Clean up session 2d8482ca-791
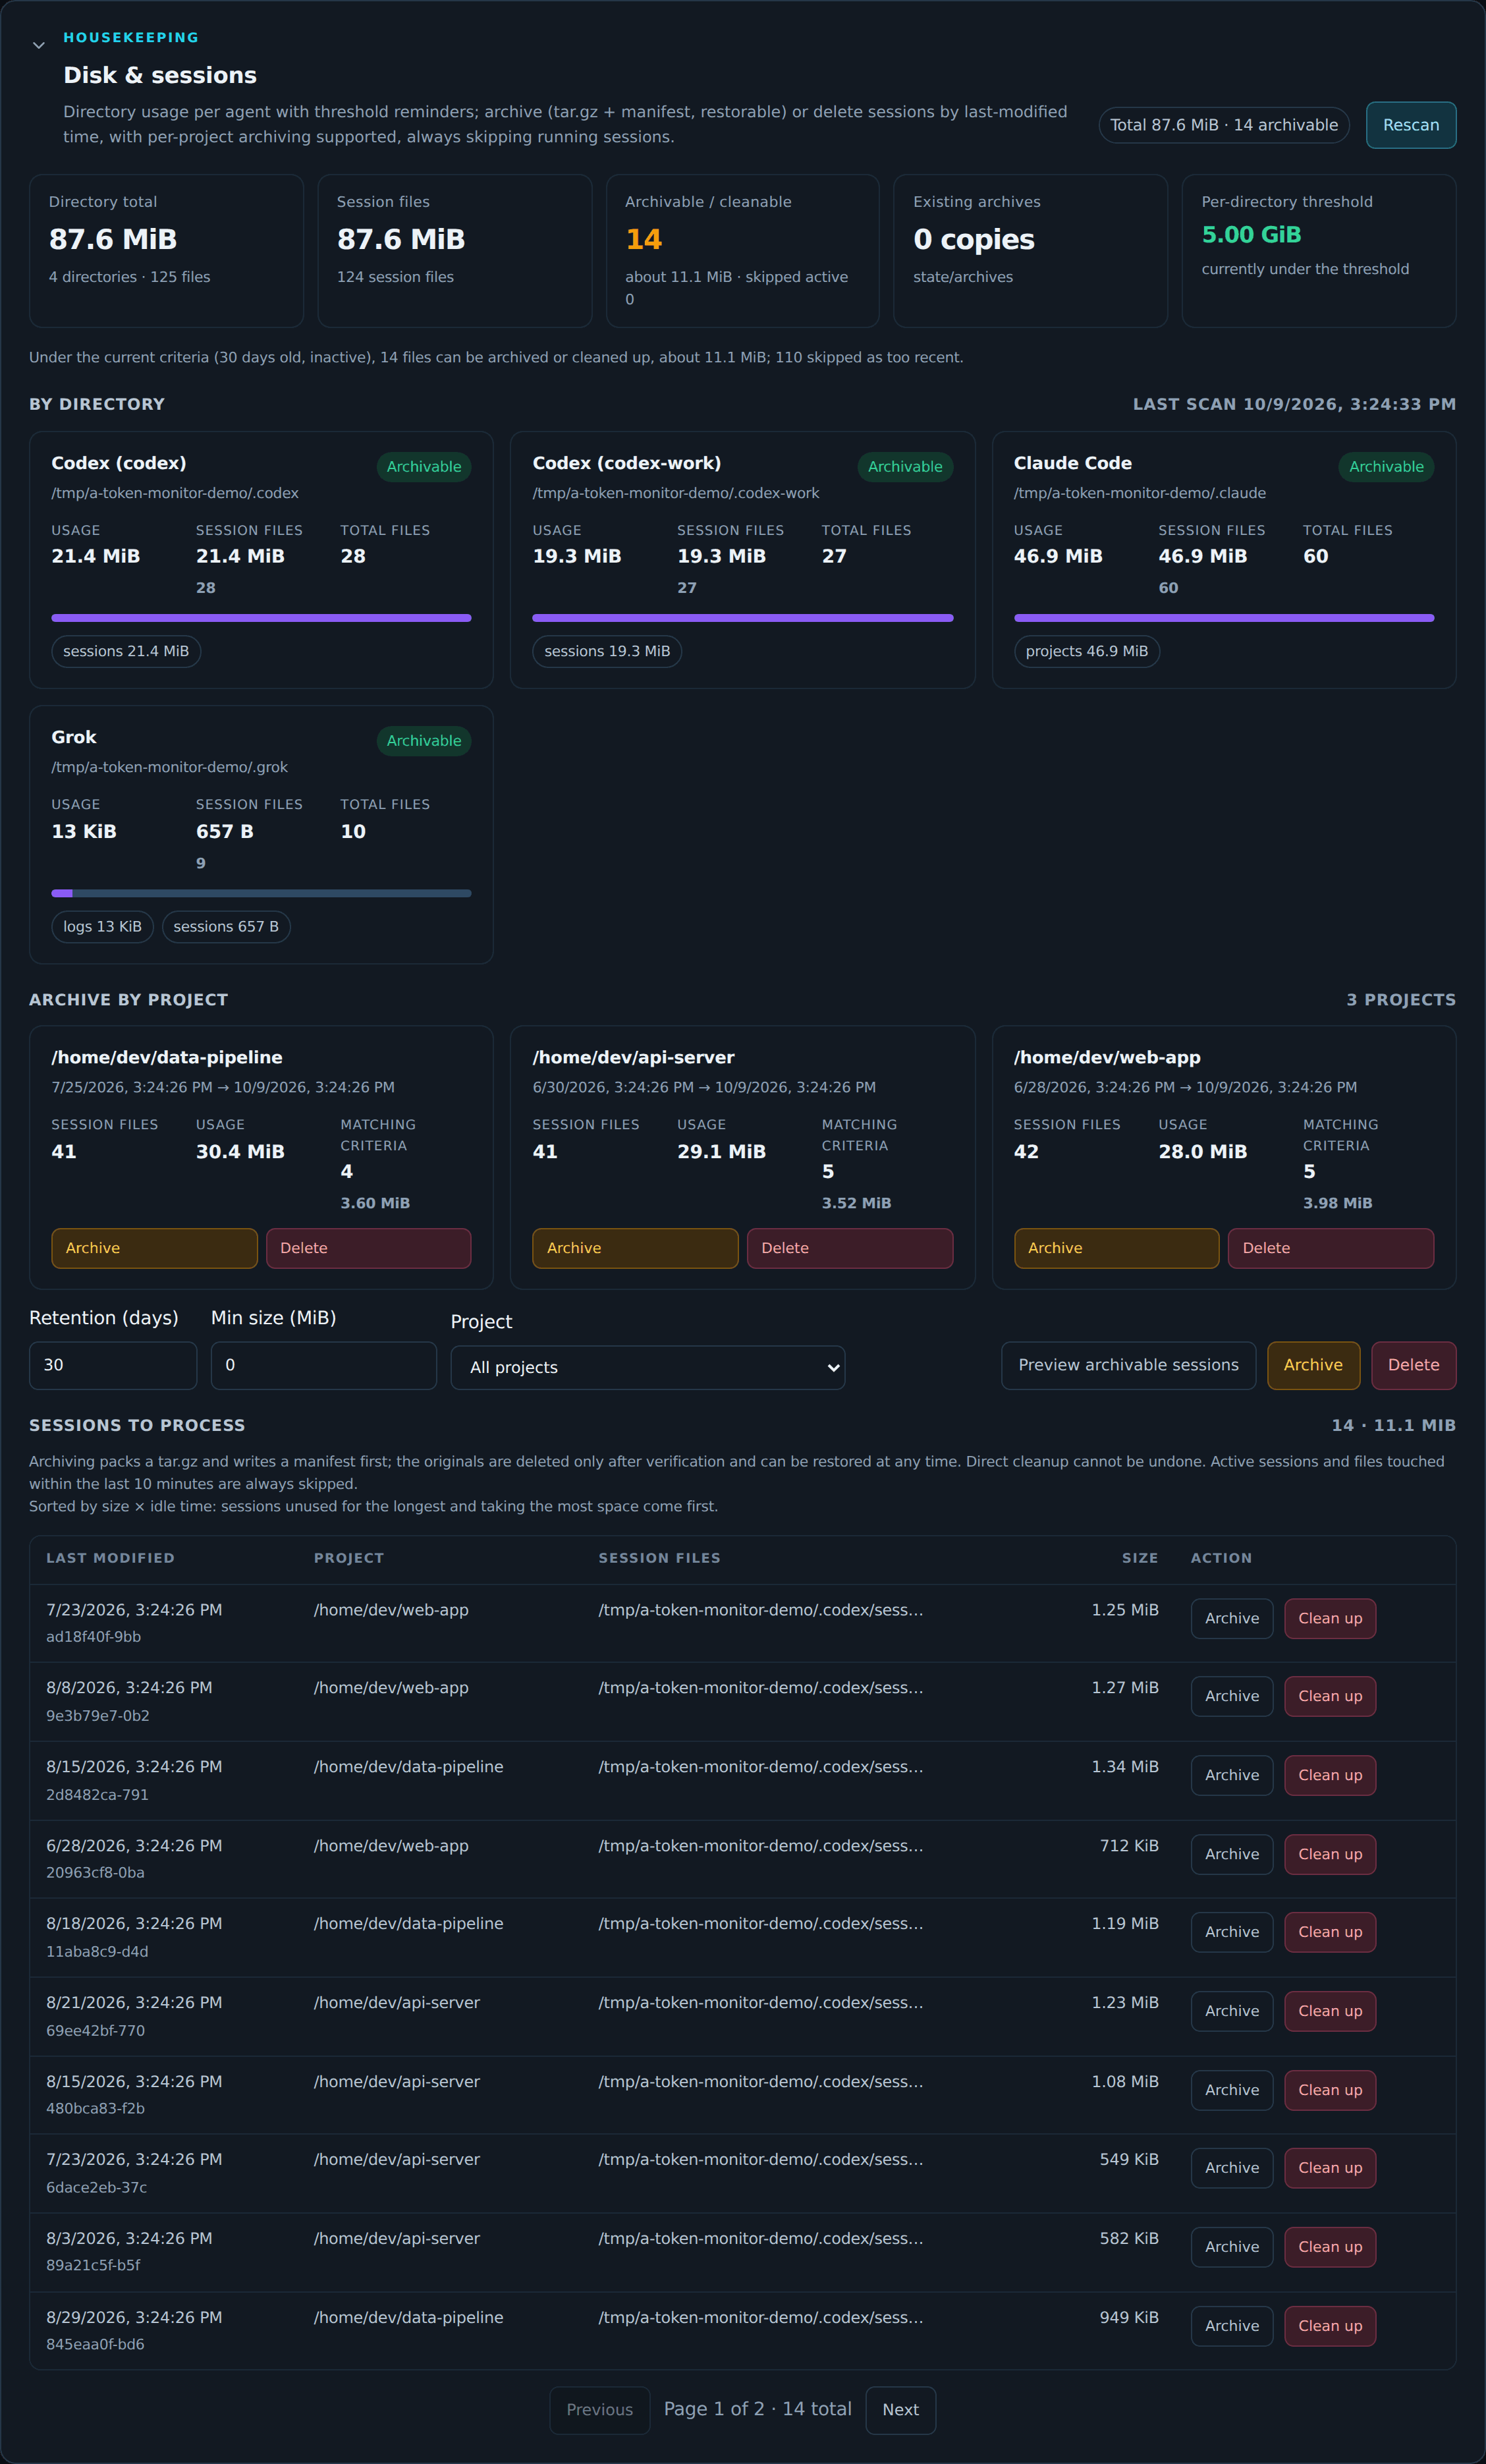The height and width of the screenshot is (2464, 1486). point(1329,1775)
